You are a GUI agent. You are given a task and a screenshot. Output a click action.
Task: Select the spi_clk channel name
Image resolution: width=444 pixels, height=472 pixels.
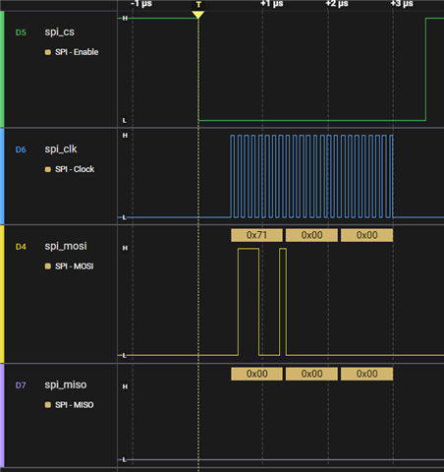pyautogui.click(x=61, y=149)
